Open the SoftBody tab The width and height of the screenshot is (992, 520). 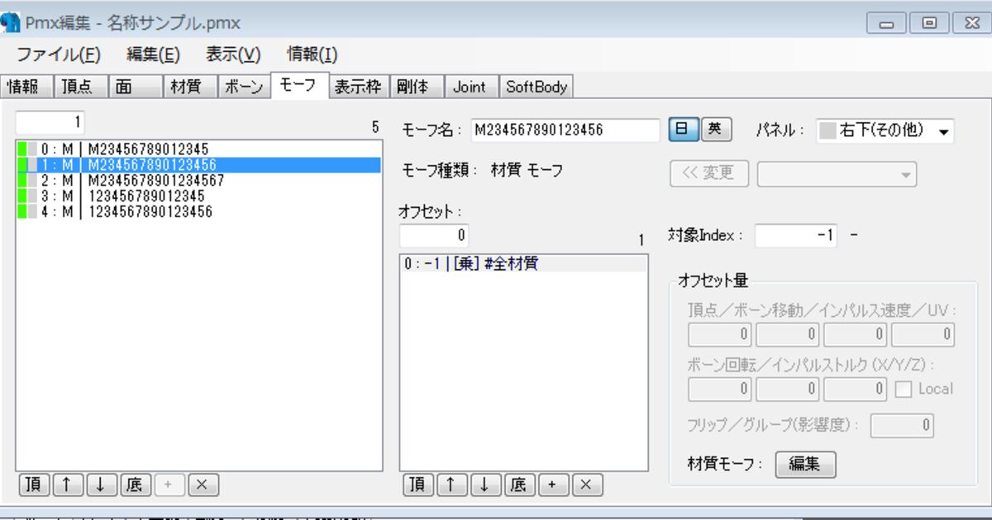(537, 87)
